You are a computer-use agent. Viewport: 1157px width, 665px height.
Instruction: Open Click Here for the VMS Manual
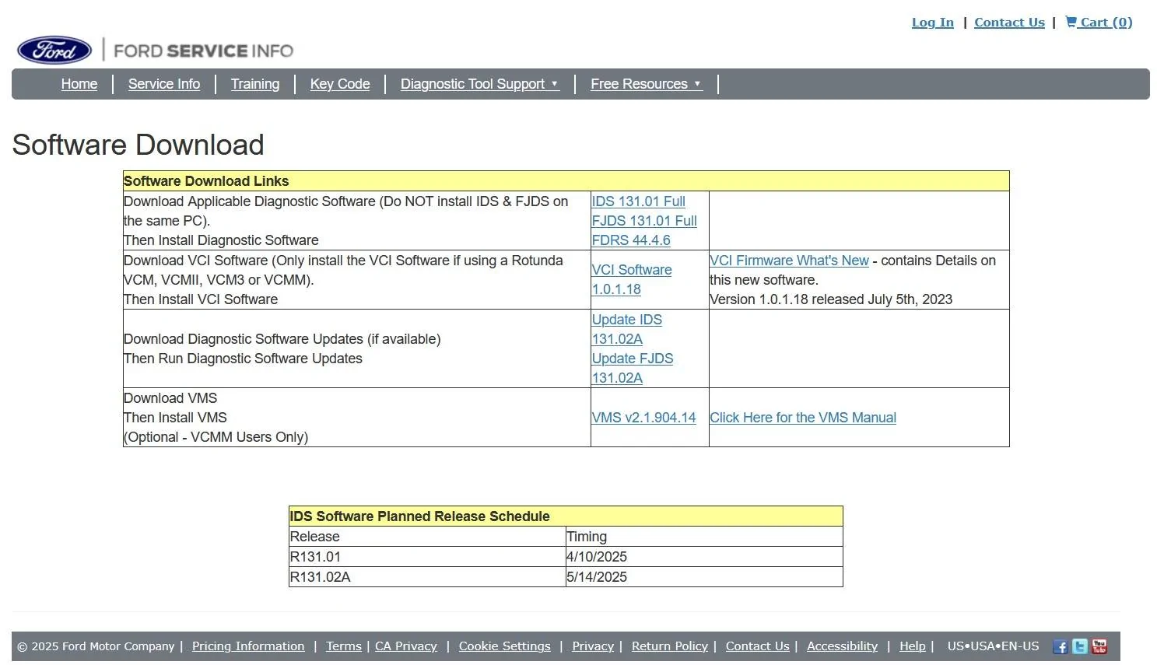[803, 418]
